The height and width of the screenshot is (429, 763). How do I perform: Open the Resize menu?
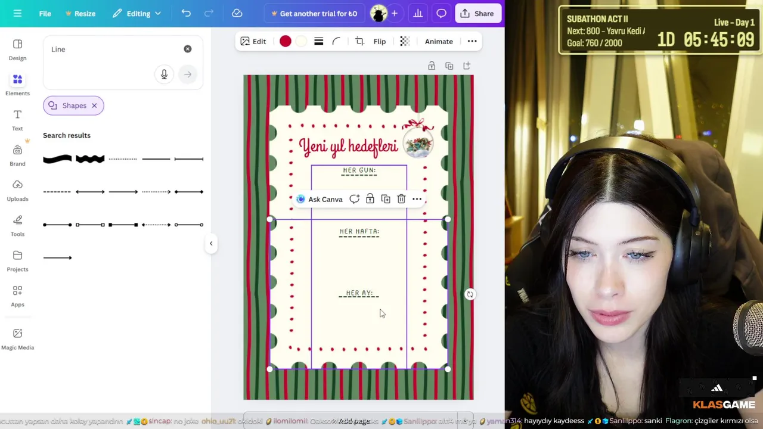80,13
